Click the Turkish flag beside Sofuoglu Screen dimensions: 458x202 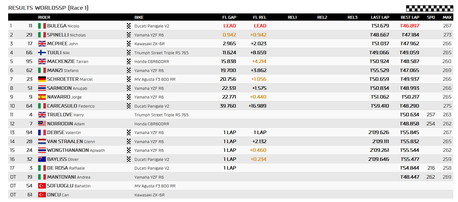(42, 186)
